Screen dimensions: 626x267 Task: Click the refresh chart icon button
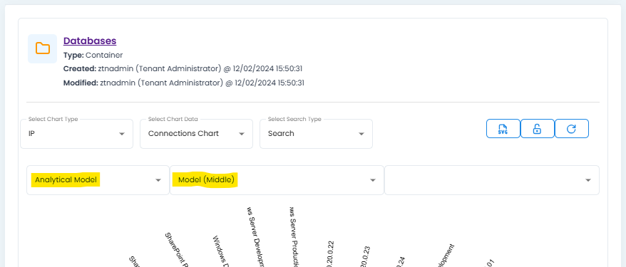click(572, 129)
